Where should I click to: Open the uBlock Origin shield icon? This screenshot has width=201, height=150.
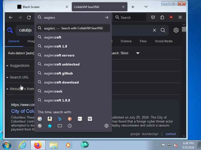[x=171, y=17]
